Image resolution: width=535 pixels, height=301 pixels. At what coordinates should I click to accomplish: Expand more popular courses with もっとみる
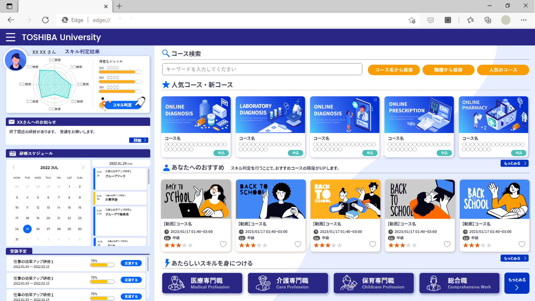click(514, 163)
